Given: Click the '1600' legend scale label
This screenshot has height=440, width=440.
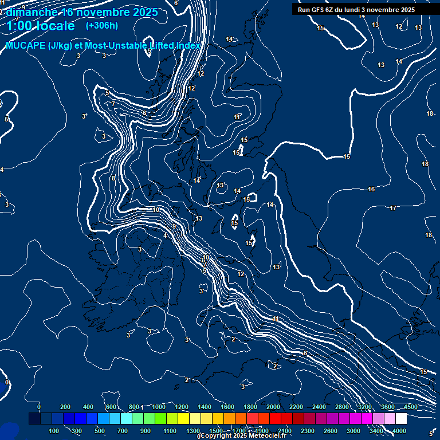Looking at the screenshot, I should point(227,407).
